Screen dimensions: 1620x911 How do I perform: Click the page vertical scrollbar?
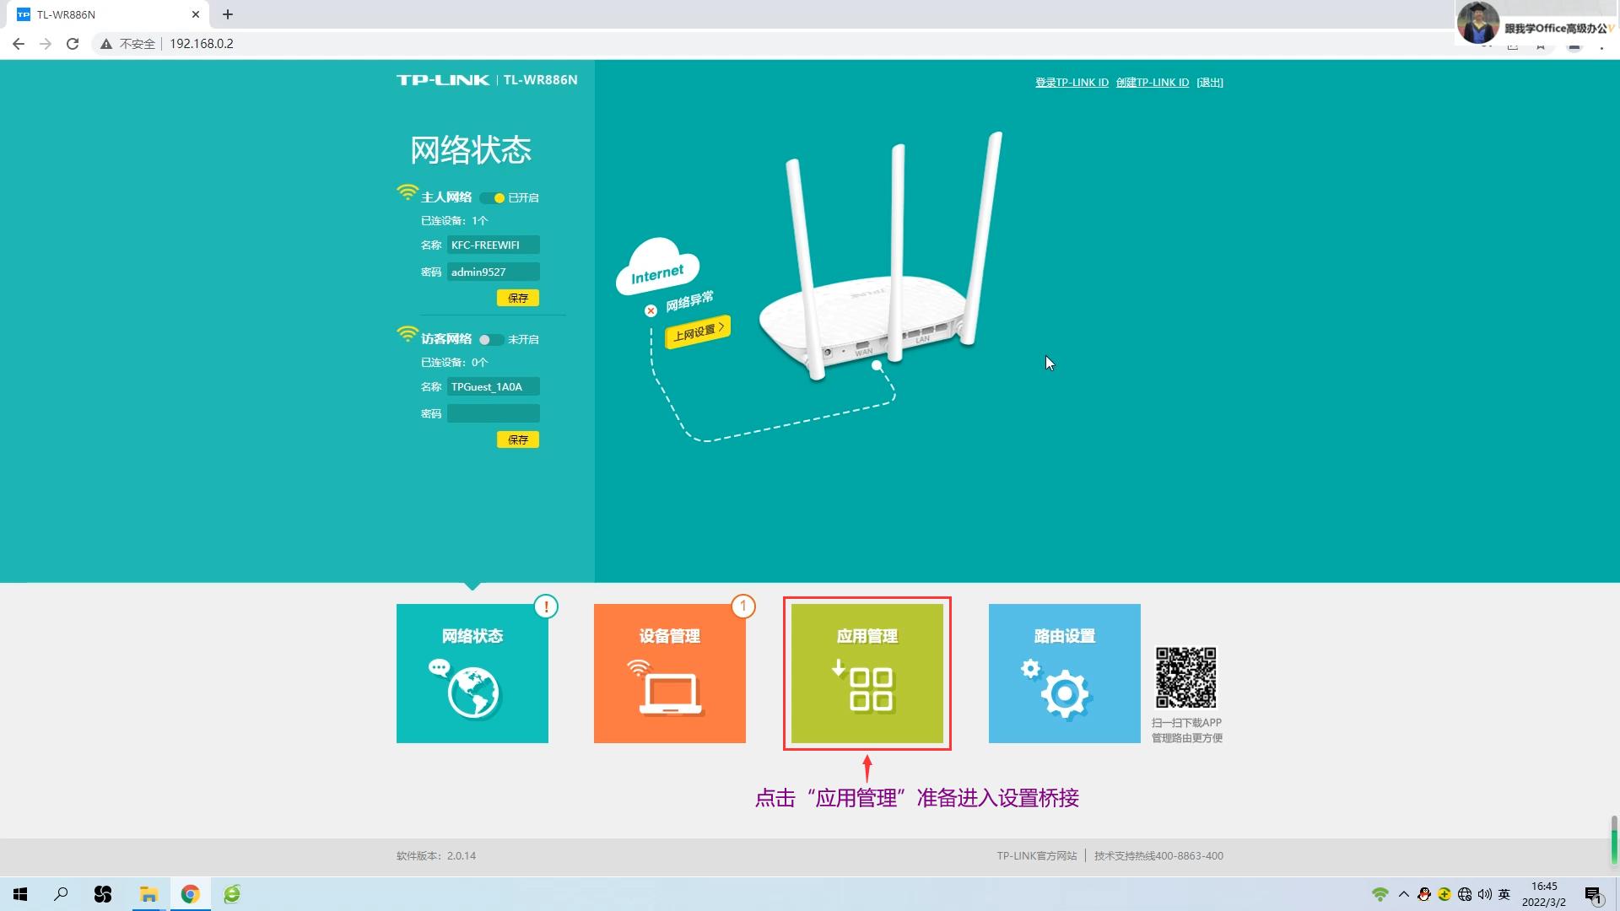(x=1614, y=840)
